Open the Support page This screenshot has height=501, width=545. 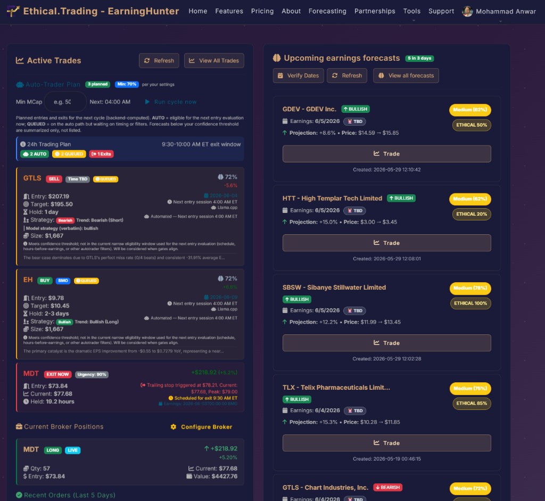click(x=441, y=11)
